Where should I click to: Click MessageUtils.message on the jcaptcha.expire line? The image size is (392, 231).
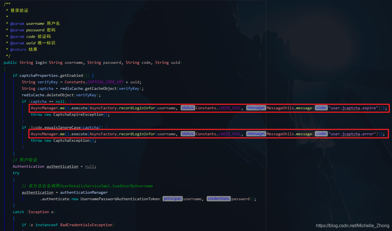coord(289,108)
